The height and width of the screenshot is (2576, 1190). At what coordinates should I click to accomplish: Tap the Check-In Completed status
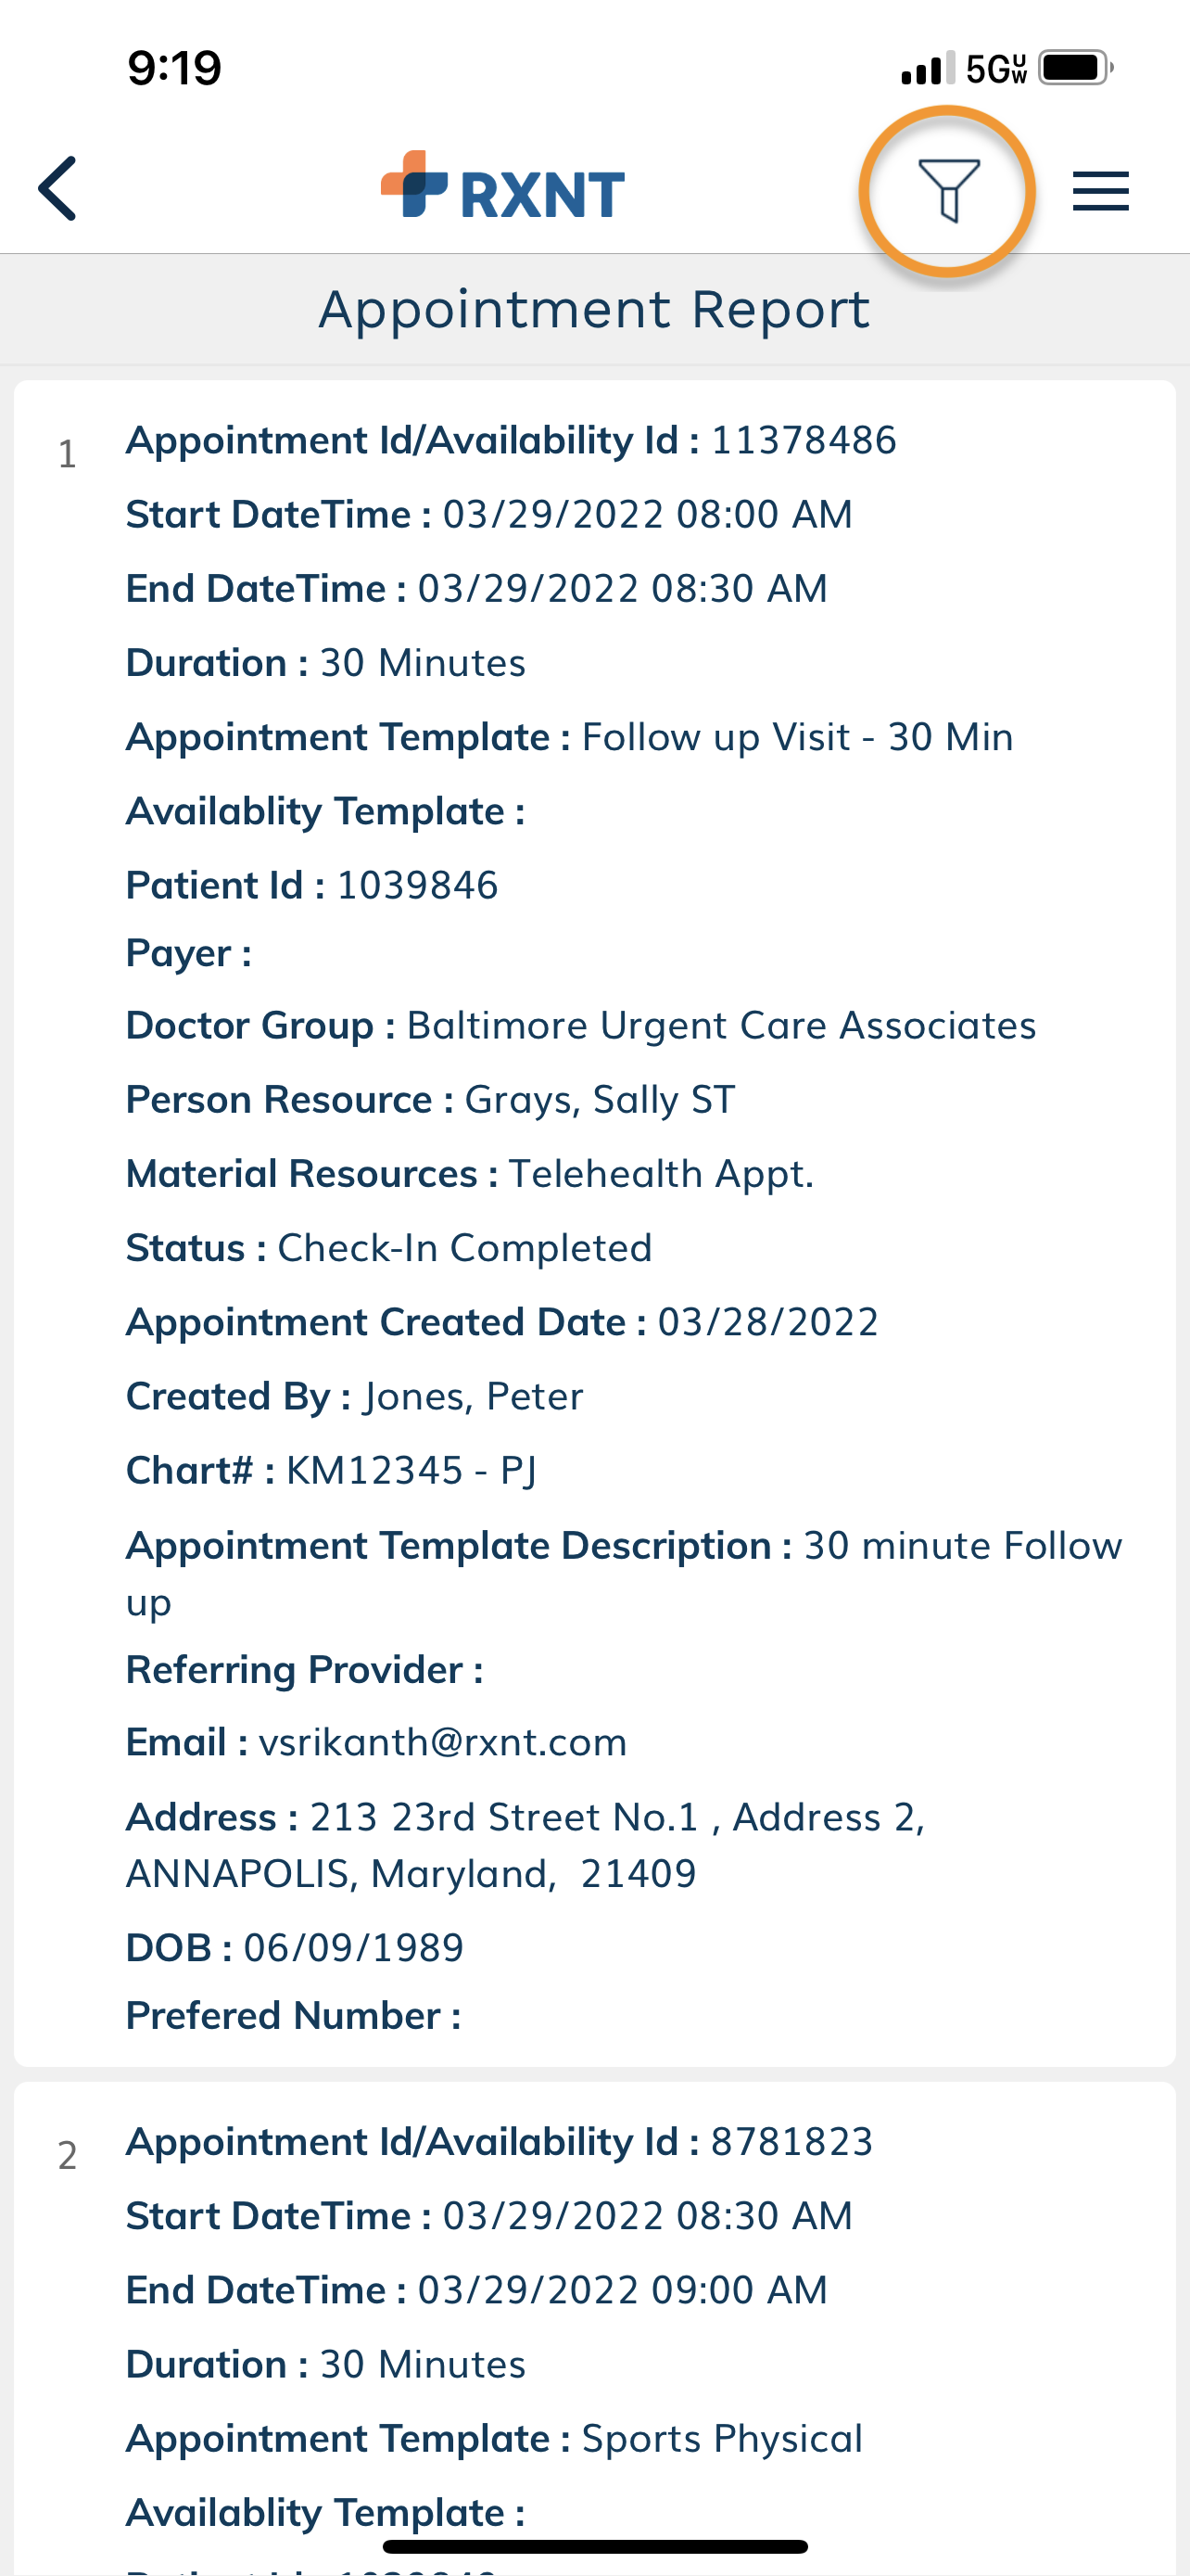tap(464, 1248)
